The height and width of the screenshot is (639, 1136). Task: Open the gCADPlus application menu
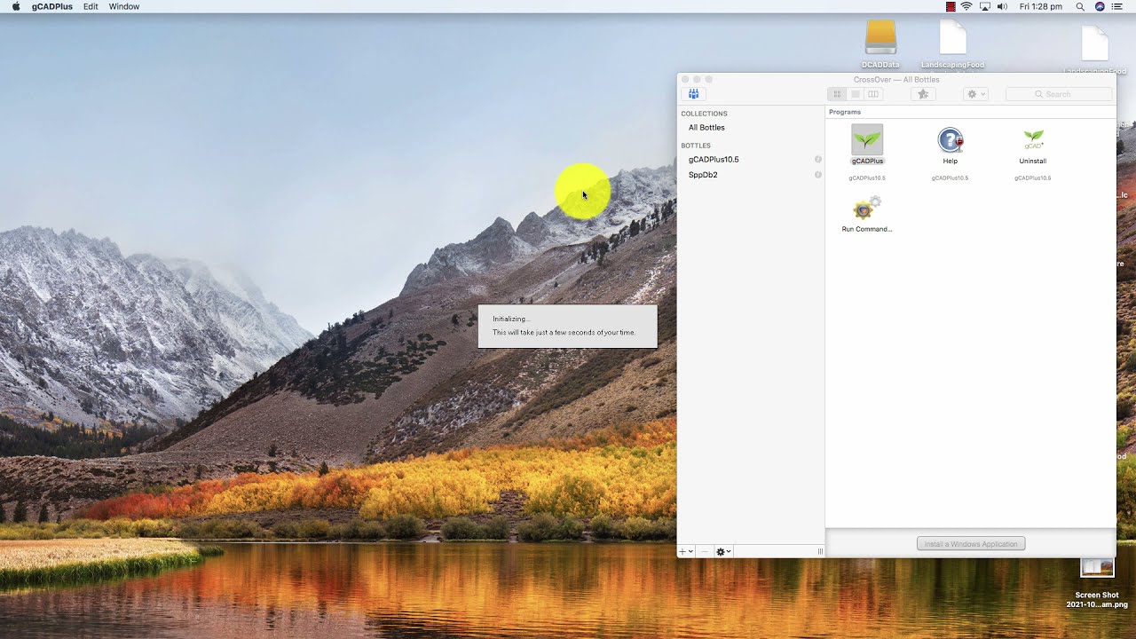[52, 6]
